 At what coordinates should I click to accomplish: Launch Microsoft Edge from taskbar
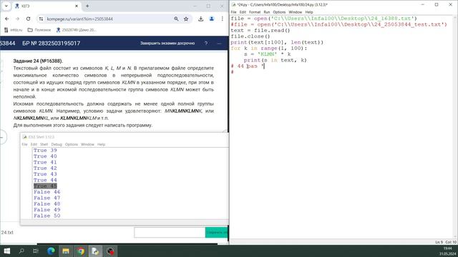[51, 251]
